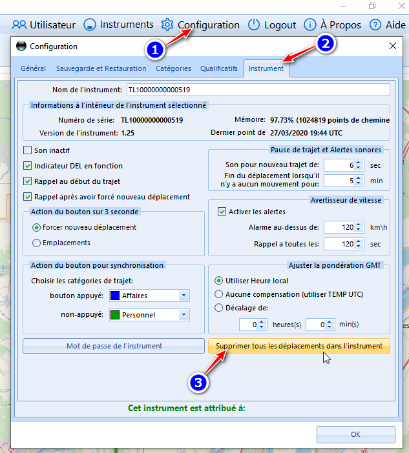
Task: Select Aucune compensation (TEMP UTC) option
Action: coord(218,294)
